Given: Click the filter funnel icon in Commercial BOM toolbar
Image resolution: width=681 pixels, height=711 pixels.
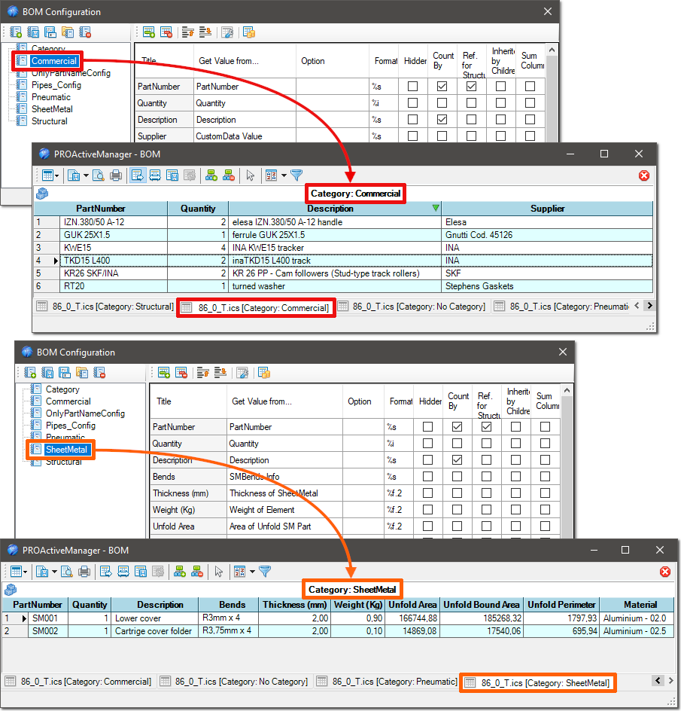Looking at the screenshot, I should 296,175.
